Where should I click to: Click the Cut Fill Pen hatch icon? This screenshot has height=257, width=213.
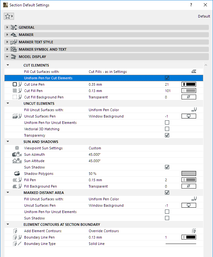coord(17,91)
